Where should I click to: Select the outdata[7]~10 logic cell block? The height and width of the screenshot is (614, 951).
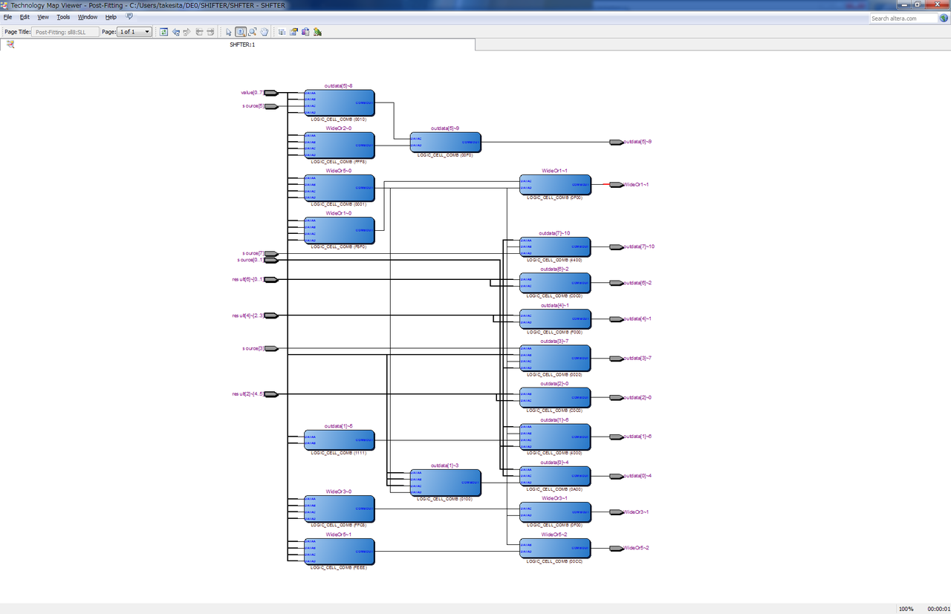point(555,247)
